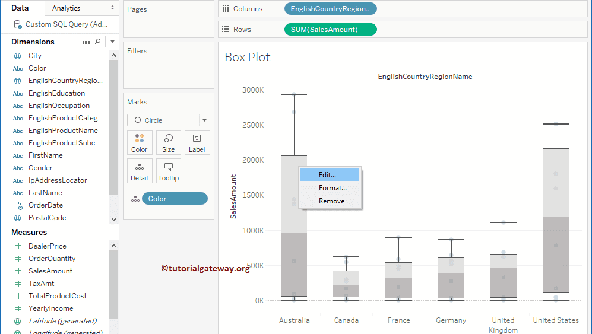Open the Circle mark type dropdown
The image size is (592, 334).
click(204, 120)
